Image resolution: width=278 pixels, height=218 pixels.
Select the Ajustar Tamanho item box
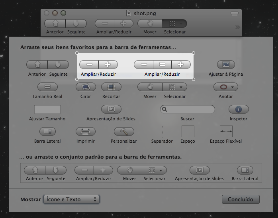coord(47,109)
